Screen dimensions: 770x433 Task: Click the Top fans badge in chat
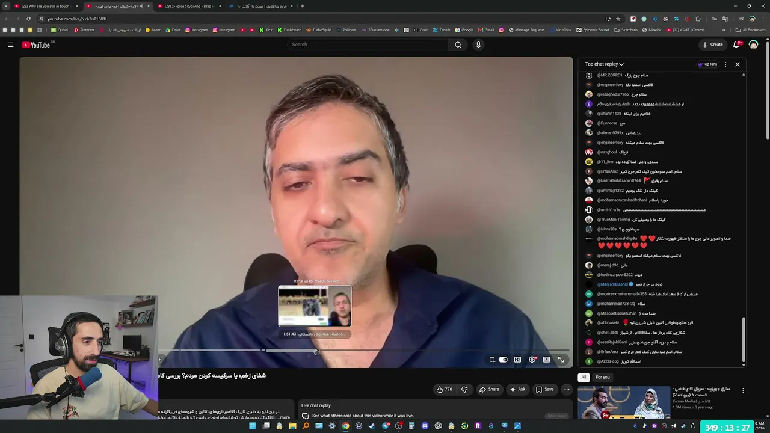tap(707, 64)
